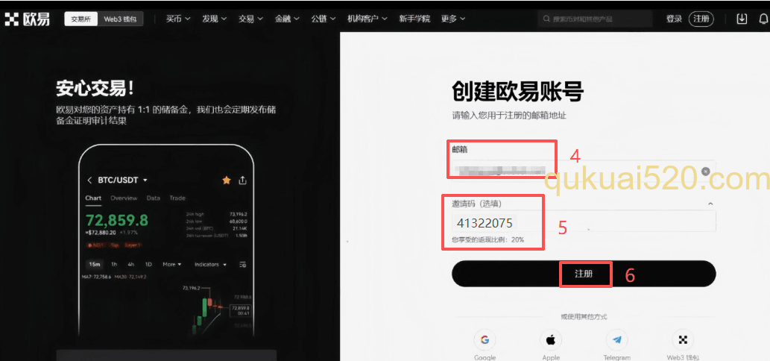Open the Indicators dropdown
The image size is (770, 361).
tap(211, 264)
